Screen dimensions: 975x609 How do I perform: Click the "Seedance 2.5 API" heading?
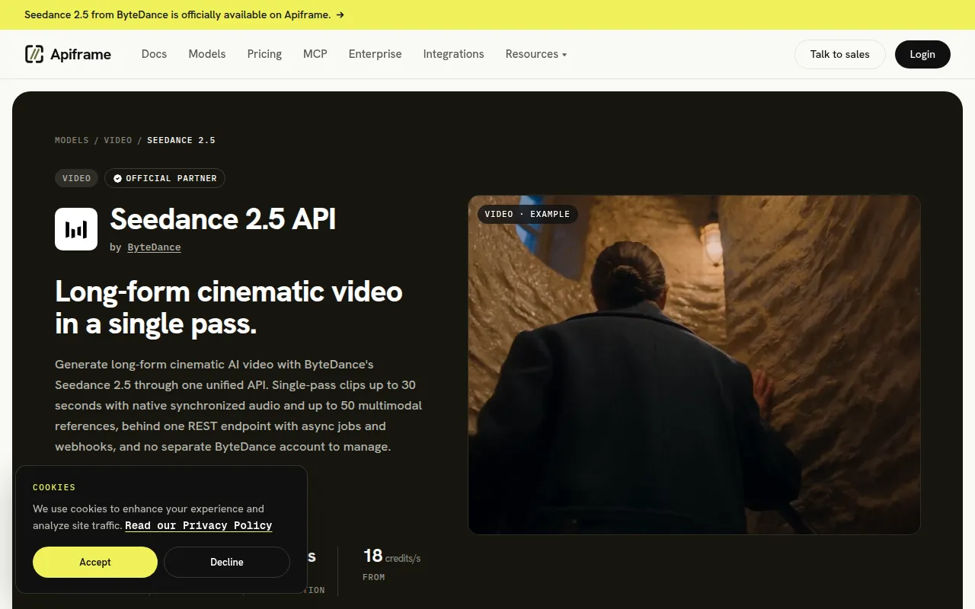223,219
